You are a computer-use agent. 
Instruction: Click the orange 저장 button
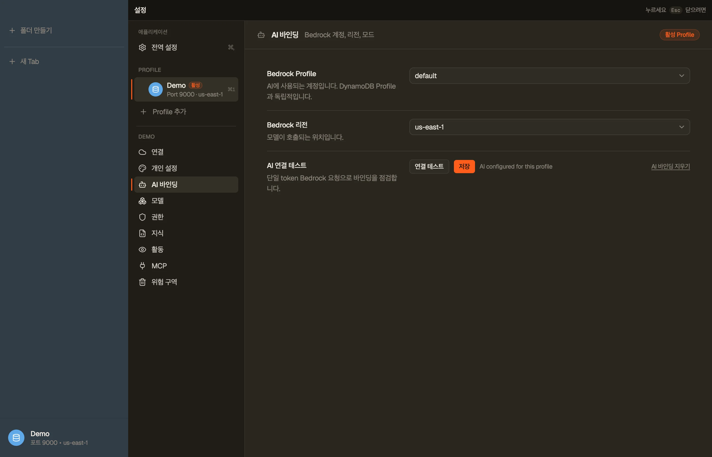click(464, 167)
